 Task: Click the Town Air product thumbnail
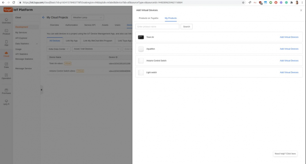[x=141, y=37]
